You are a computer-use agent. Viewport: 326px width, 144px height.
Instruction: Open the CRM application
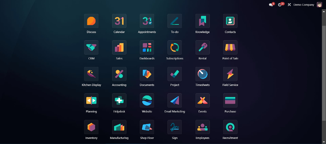click(91, 48)
